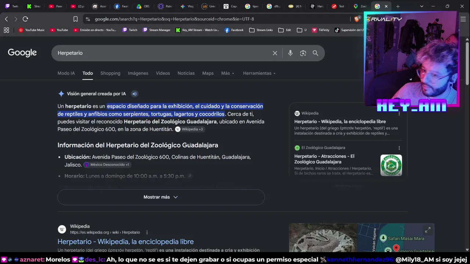Open the three-dot menu for Wikipedia result
This screenshot has width=470, height=264.
[x=147, y=232]
